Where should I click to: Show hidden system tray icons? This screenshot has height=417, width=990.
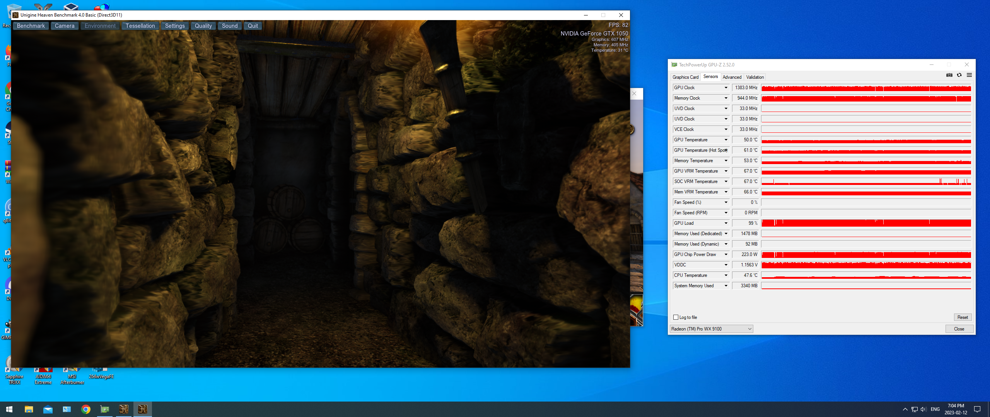pos(905,409)
